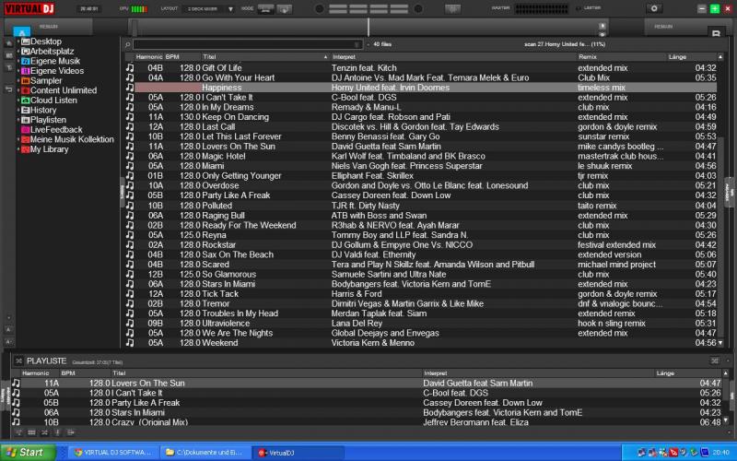Click the Cloud Listen folder icon
737x461 pixels.
[26, 100]
